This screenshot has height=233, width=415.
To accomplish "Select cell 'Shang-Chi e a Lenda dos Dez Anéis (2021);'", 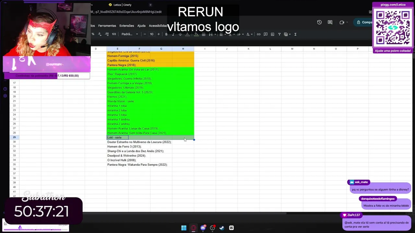I will click(x=136, y=151).
